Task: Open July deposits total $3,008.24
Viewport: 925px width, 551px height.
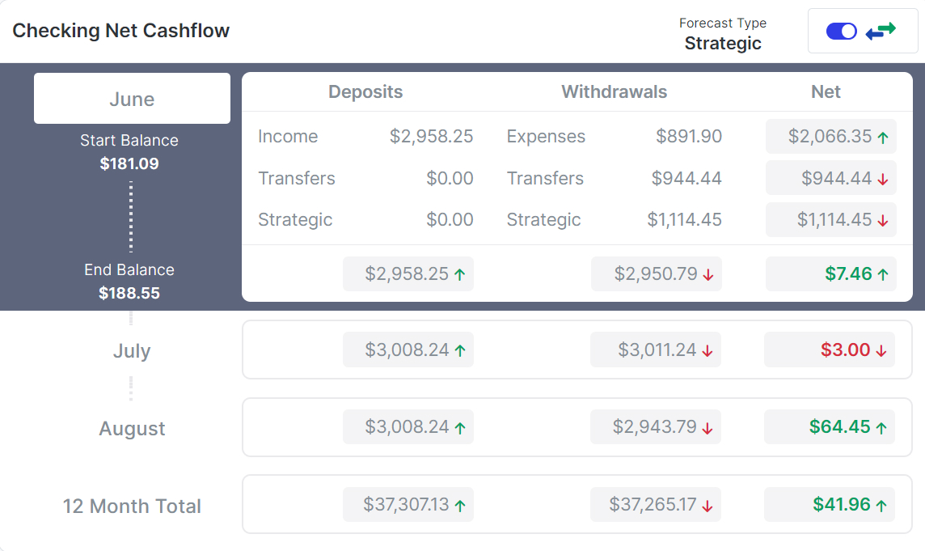Action: (x=408, y=350)
